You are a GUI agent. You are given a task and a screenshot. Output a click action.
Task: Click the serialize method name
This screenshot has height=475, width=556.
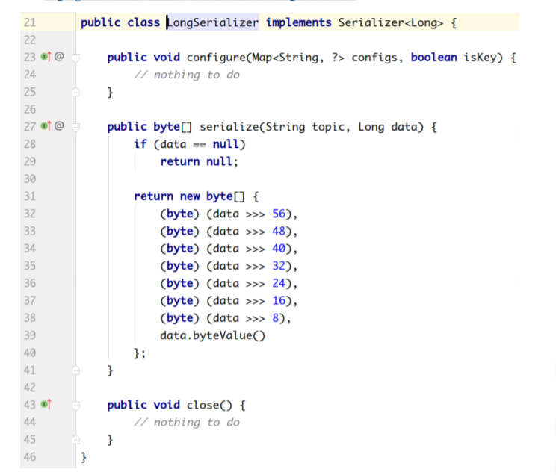coord(229,127)
